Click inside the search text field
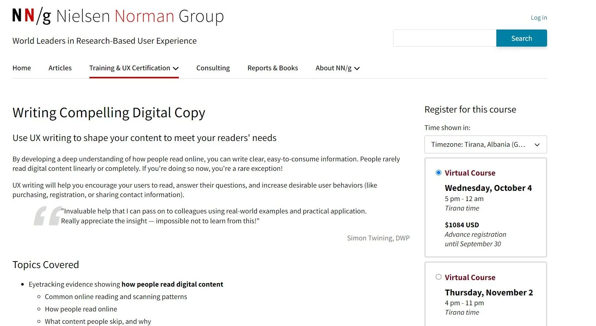 (x=444, y=38)
